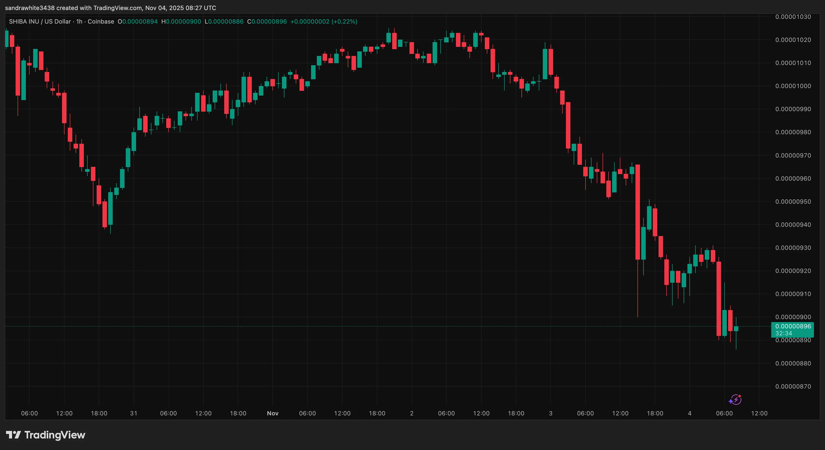Screen dimensions: 825x450
Task: Open the purple AI lightning assistant icon
Action: [x=736, y=400]
